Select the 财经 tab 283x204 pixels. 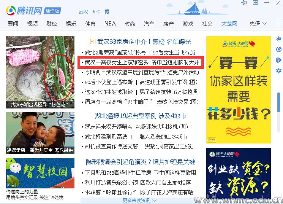click(52, 24)
